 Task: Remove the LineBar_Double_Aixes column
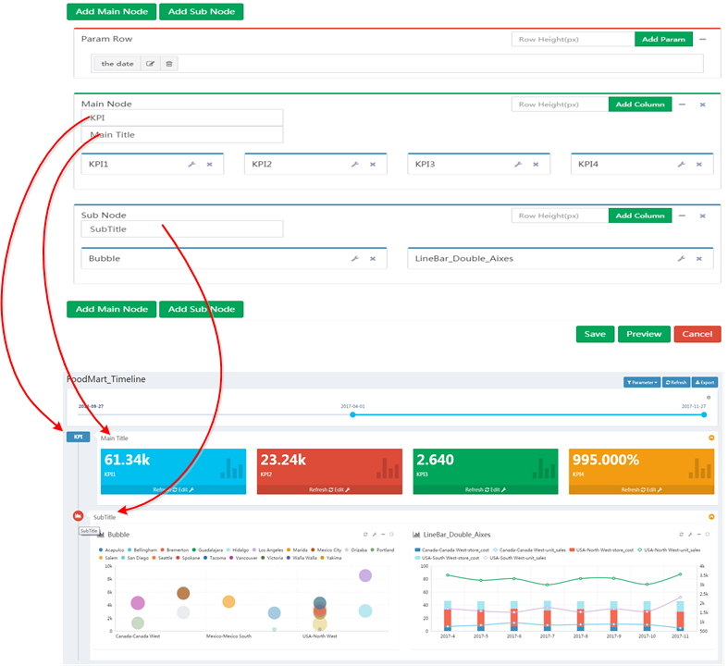pyautogui.click(x=699, y=258)
